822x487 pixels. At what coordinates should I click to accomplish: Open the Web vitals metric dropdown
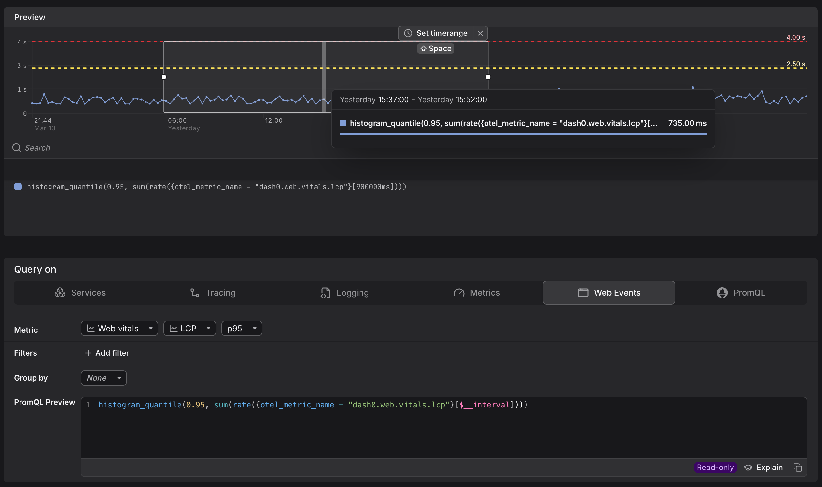(119, 328)
